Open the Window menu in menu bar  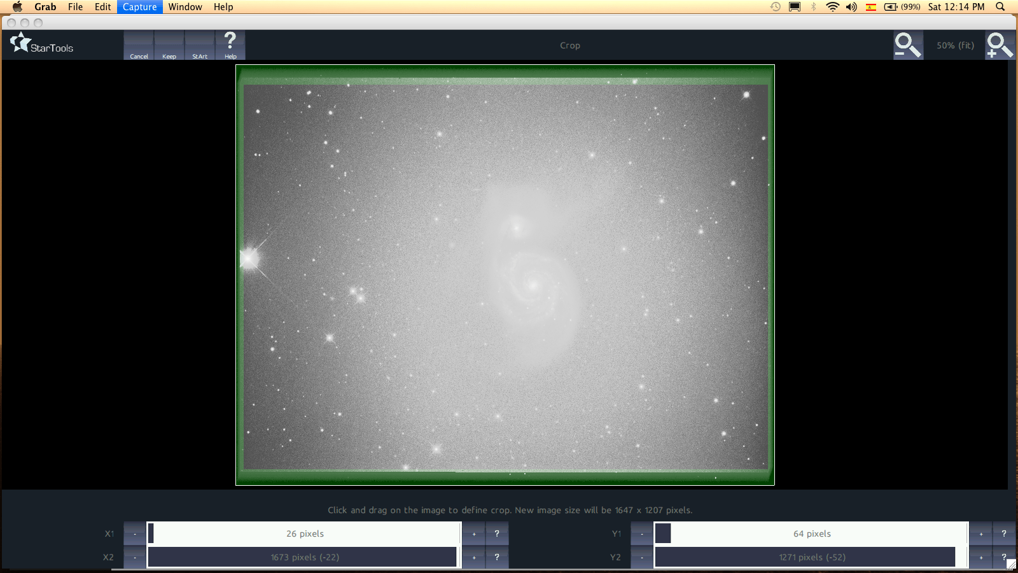pos(185,7)
